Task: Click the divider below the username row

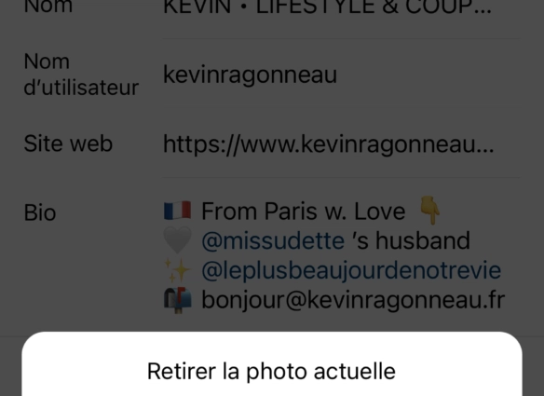Action: (341, 103)
